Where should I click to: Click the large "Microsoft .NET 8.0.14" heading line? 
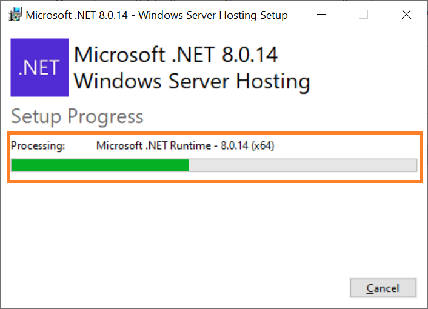(176, 55)
